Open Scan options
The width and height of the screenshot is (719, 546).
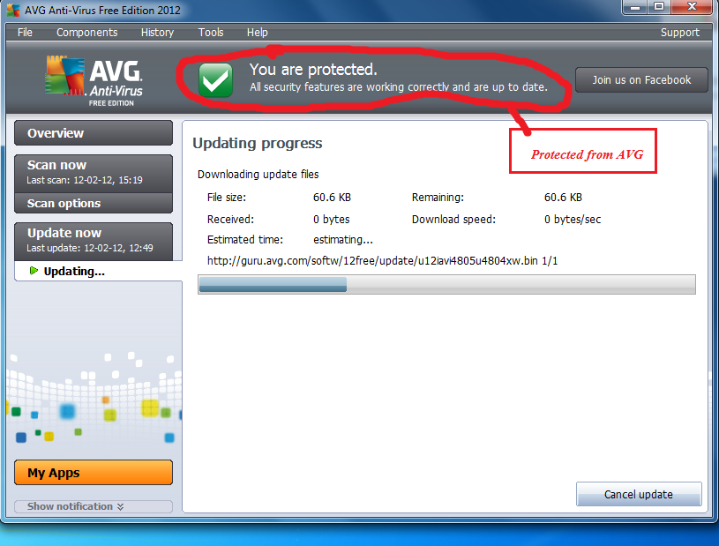pyautogui.click(x=94, y=203)
